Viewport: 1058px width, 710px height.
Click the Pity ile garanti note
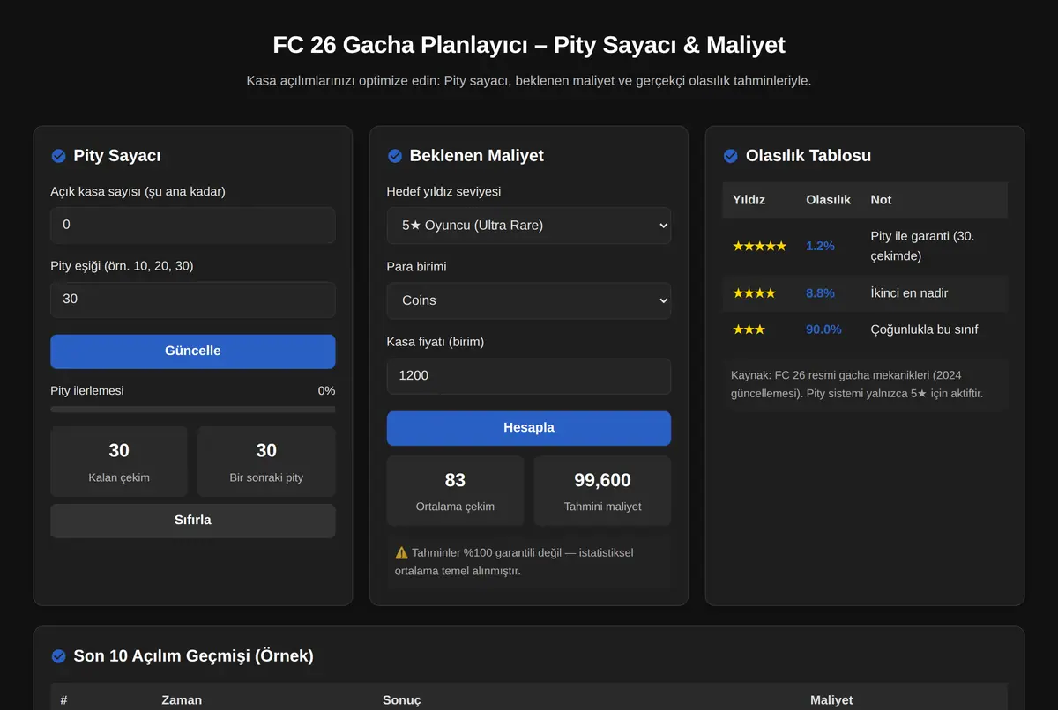tap(922, 247)
